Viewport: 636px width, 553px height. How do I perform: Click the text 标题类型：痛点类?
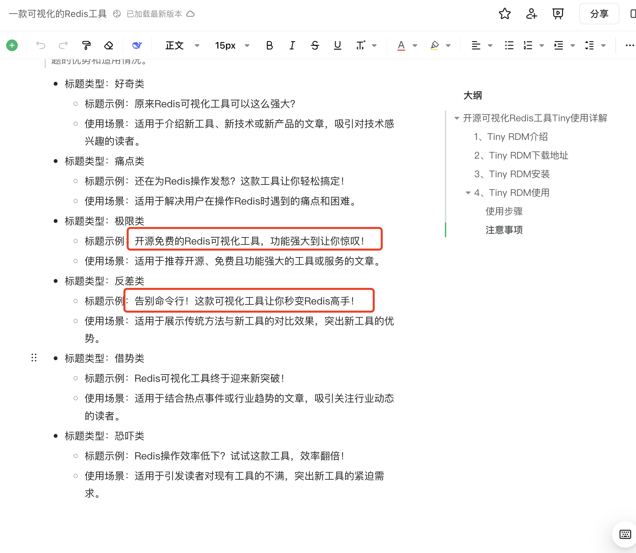coord(105,161)
